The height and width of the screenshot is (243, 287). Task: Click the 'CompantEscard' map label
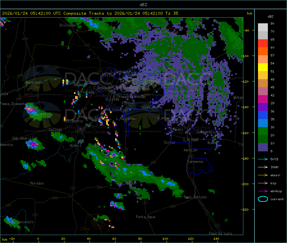click(x=210, y=132)
